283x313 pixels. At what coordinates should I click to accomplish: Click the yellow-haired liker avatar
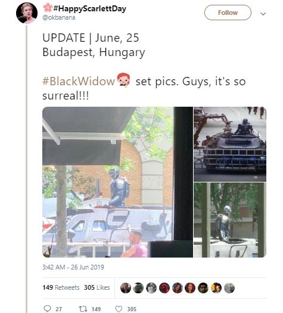click(x=216, y=288)
